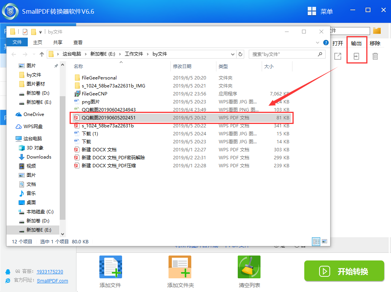This screenshot has height=292, width=391.
Task: Sort by the 大小 column header
Action: [269, 66]
